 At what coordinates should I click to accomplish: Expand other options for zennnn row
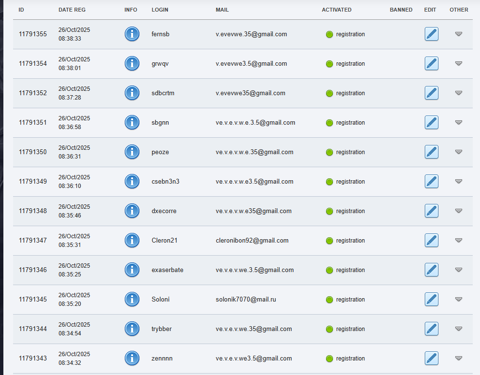459,359
